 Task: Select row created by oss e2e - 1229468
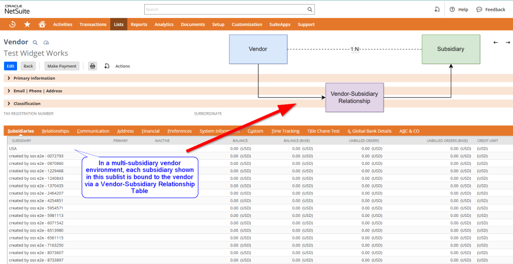pyautogui.click(x=260, y=171)
